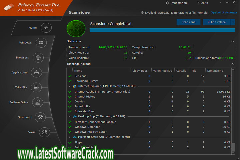Click the results scrollbar down arrow
Viewport: 240px width, 160px height.
pos(233,153)
